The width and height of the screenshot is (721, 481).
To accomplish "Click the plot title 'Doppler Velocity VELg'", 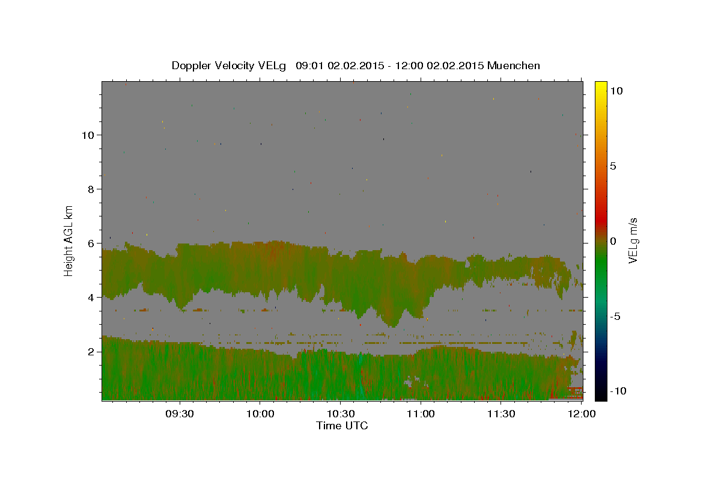I will pos(230,66).
